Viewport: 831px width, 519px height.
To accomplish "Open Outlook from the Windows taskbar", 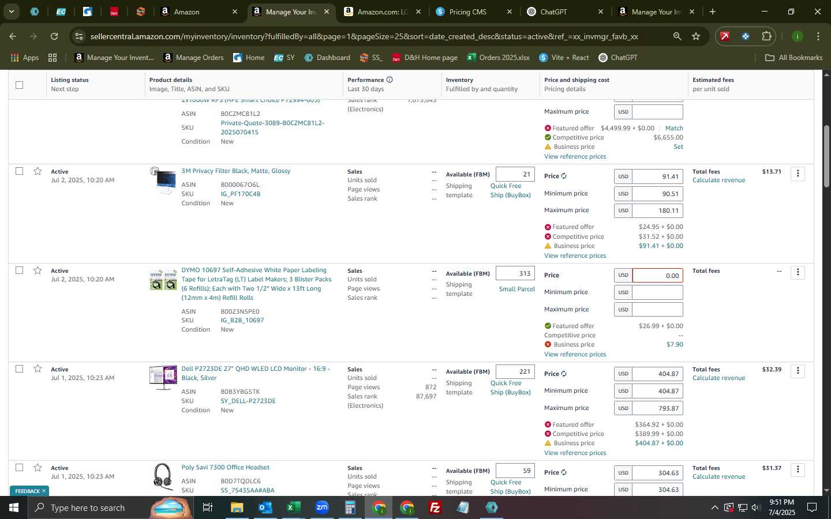I will [x=265, y=507].
